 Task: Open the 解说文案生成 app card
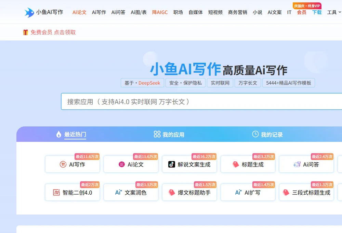189,164
